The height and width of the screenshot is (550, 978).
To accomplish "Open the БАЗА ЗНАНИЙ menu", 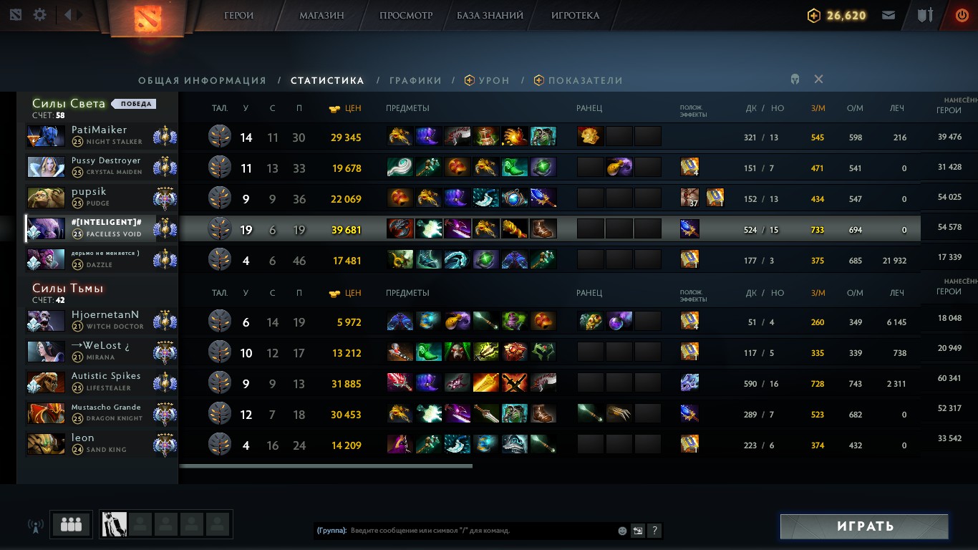I will coord(490,15).
